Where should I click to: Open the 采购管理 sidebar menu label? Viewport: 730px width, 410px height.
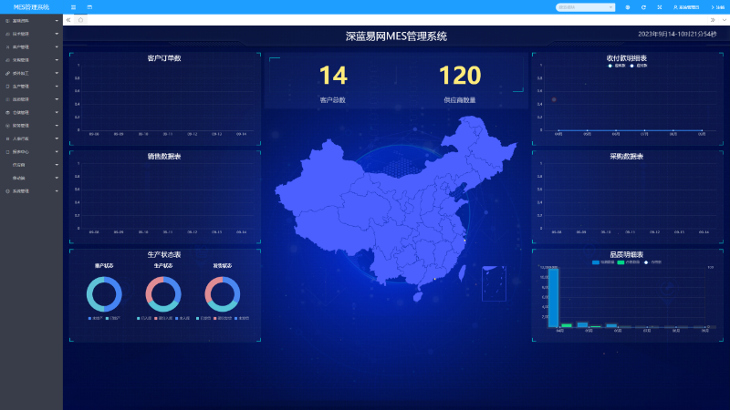20,60
